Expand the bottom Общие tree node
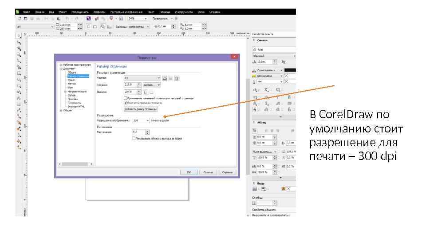 point(61,111)
